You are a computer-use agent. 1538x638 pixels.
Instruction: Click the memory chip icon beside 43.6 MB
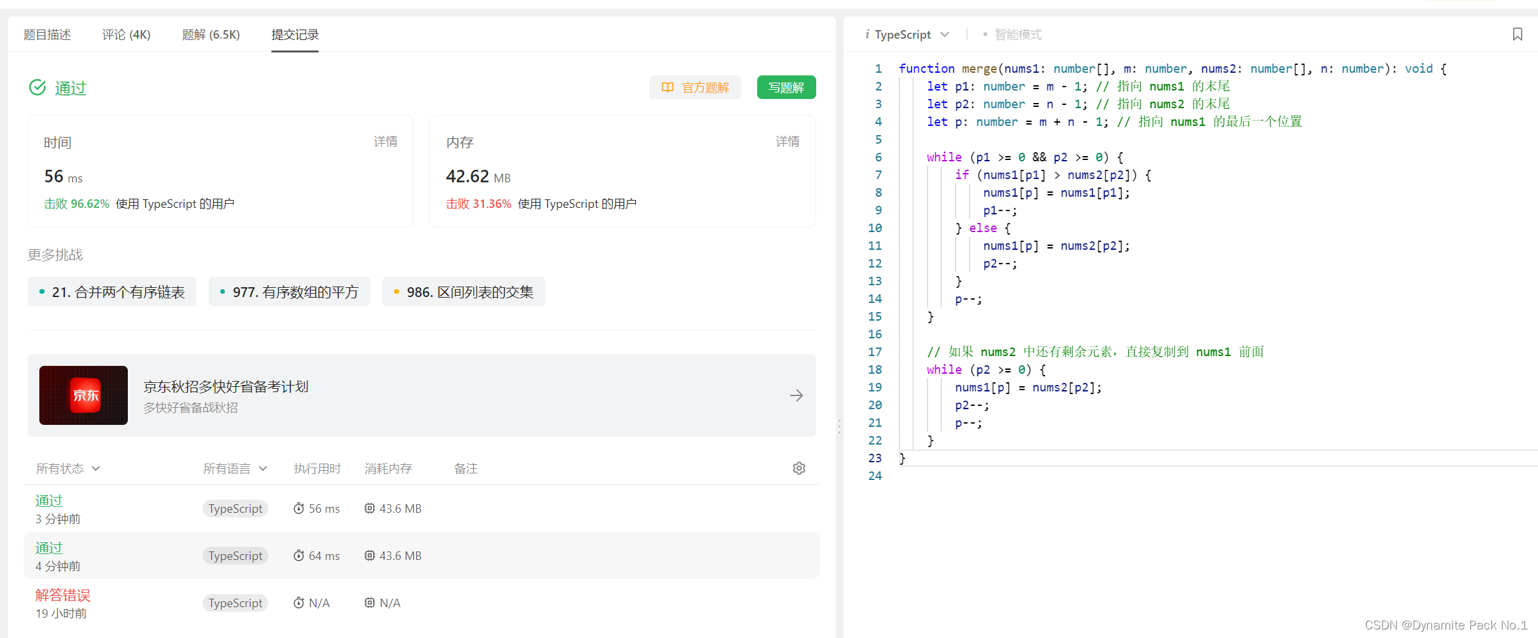[x=370, y=509]
